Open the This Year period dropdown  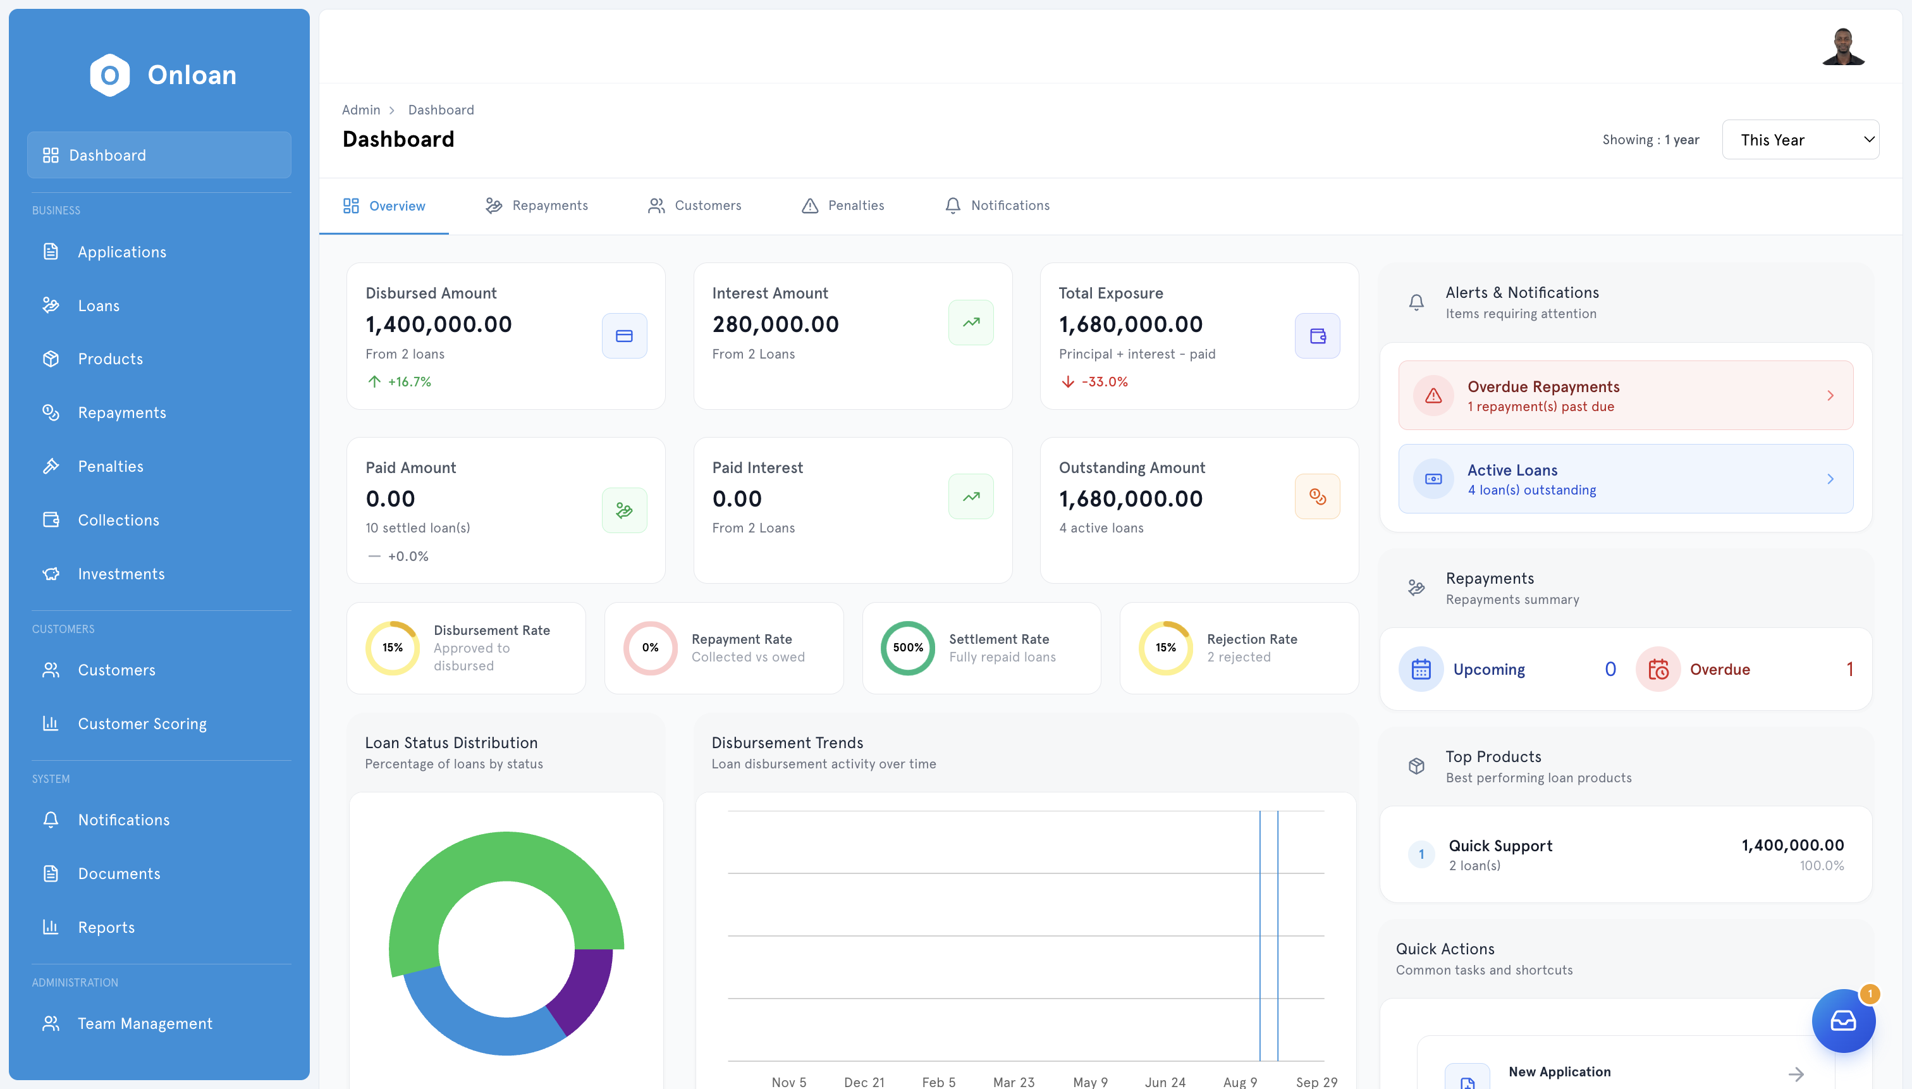[x=1801, y=140]
